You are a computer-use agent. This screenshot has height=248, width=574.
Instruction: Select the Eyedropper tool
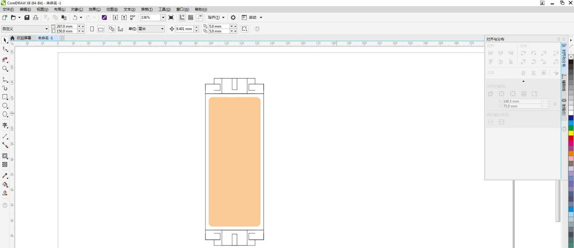point(5,176)
